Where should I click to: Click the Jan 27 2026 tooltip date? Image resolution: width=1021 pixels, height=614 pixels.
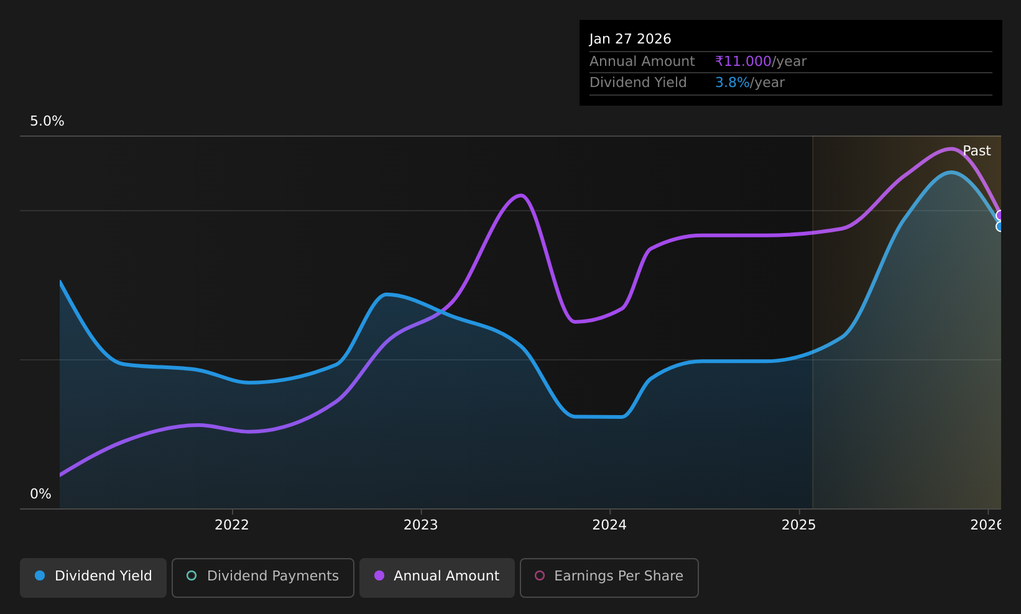click(631, 39)
